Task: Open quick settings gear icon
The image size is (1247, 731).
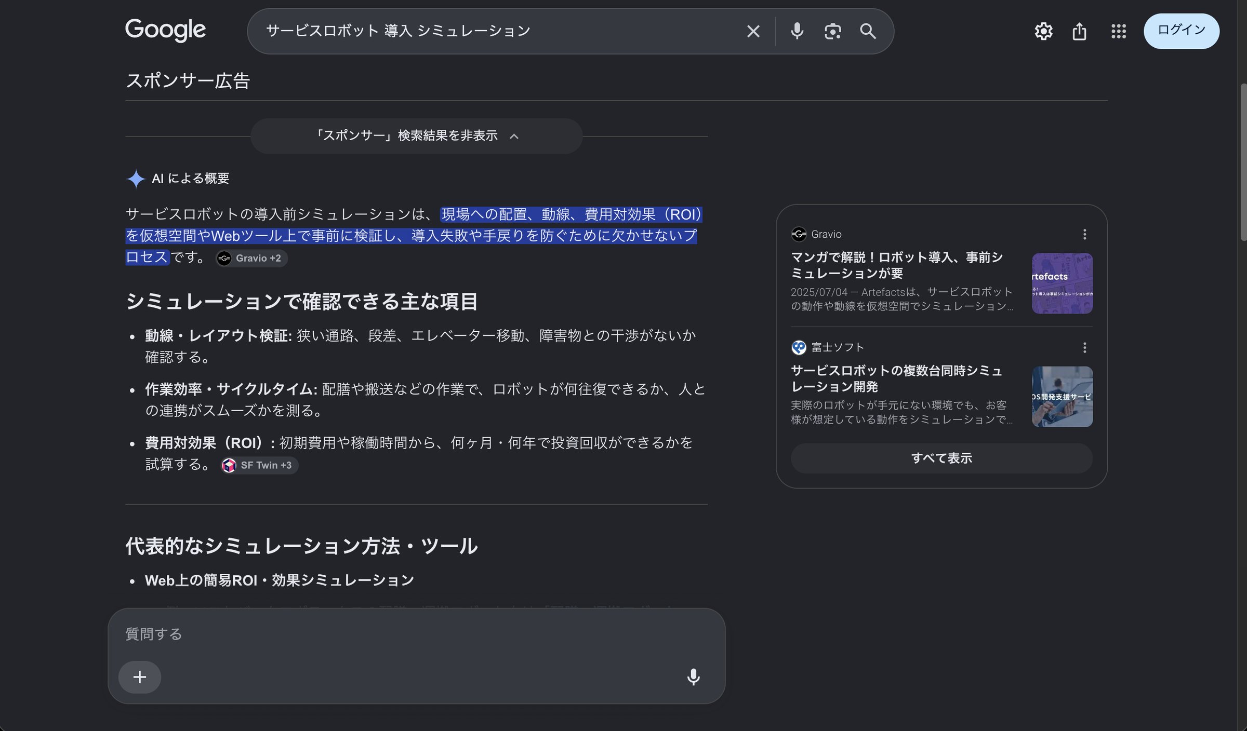Action: click(1043, 31)
